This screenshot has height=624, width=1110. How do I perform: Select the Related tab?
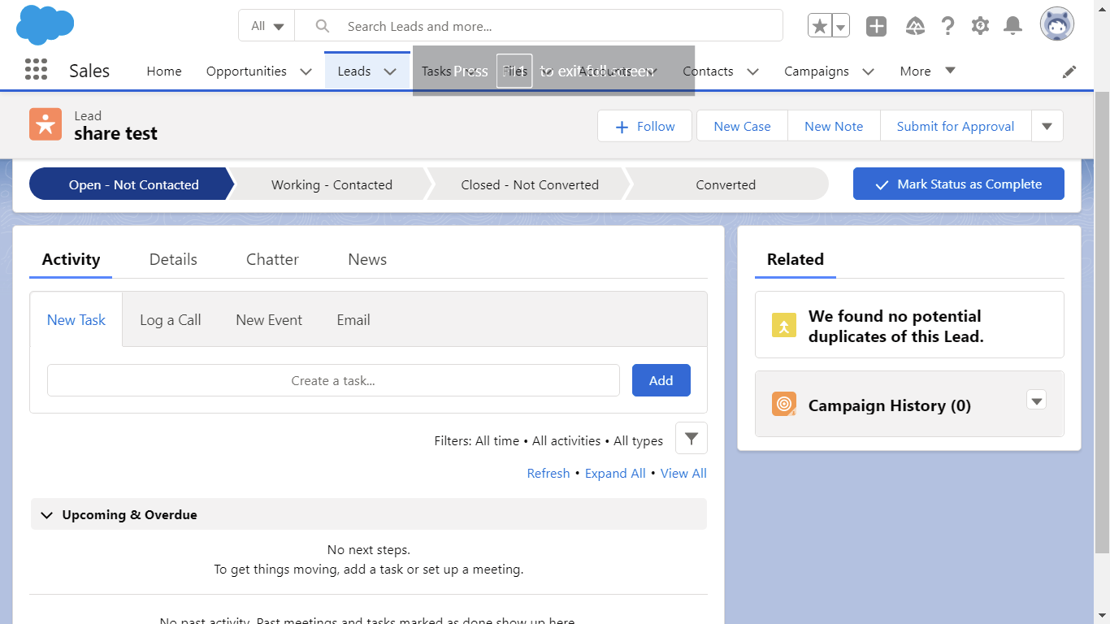click(x=796, y=259)
